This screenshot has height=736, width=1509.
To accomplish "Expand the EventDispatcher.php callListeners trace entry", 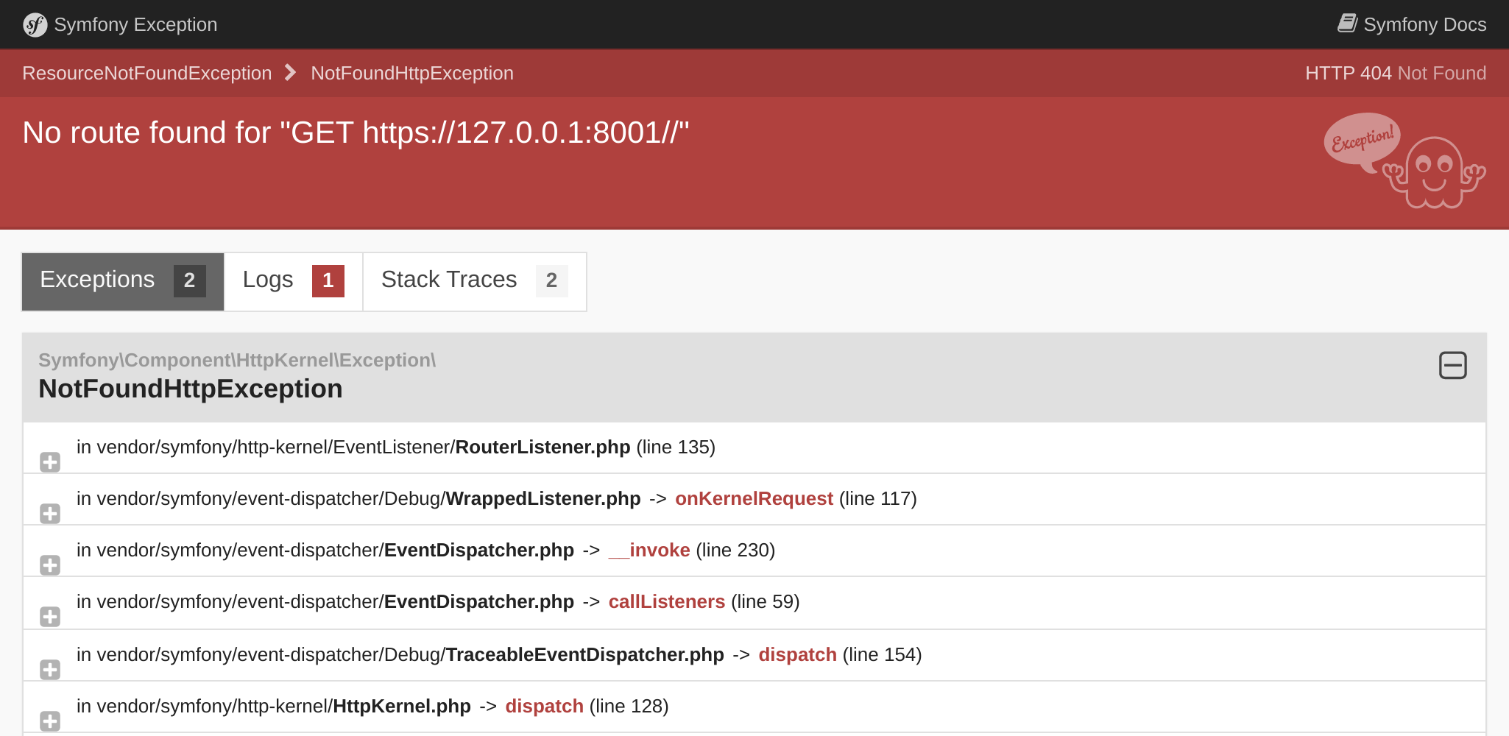I will pyautogui.click(x=50, y=617).
